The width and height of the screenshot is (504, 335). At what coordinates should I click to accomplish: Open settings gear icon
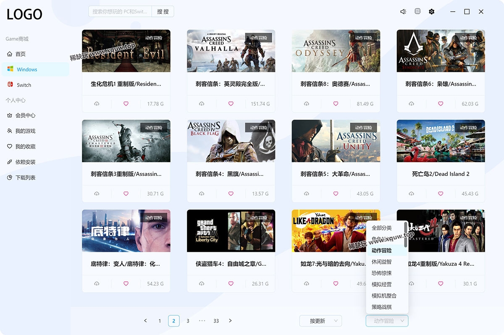(x=432, y=12)
